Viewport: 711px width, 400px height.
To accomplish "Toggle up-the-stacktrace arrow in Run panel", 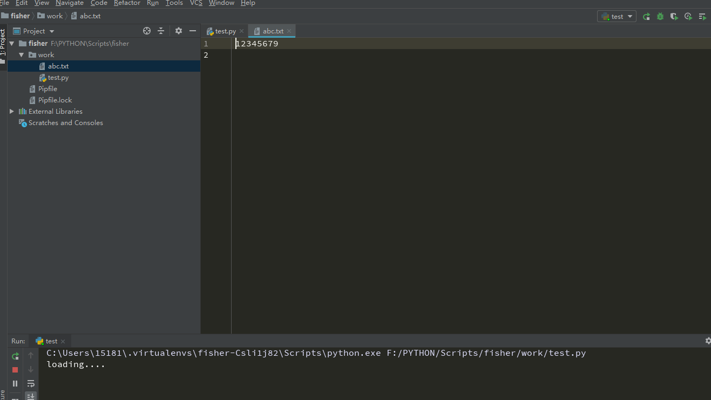I will (31, 355).
